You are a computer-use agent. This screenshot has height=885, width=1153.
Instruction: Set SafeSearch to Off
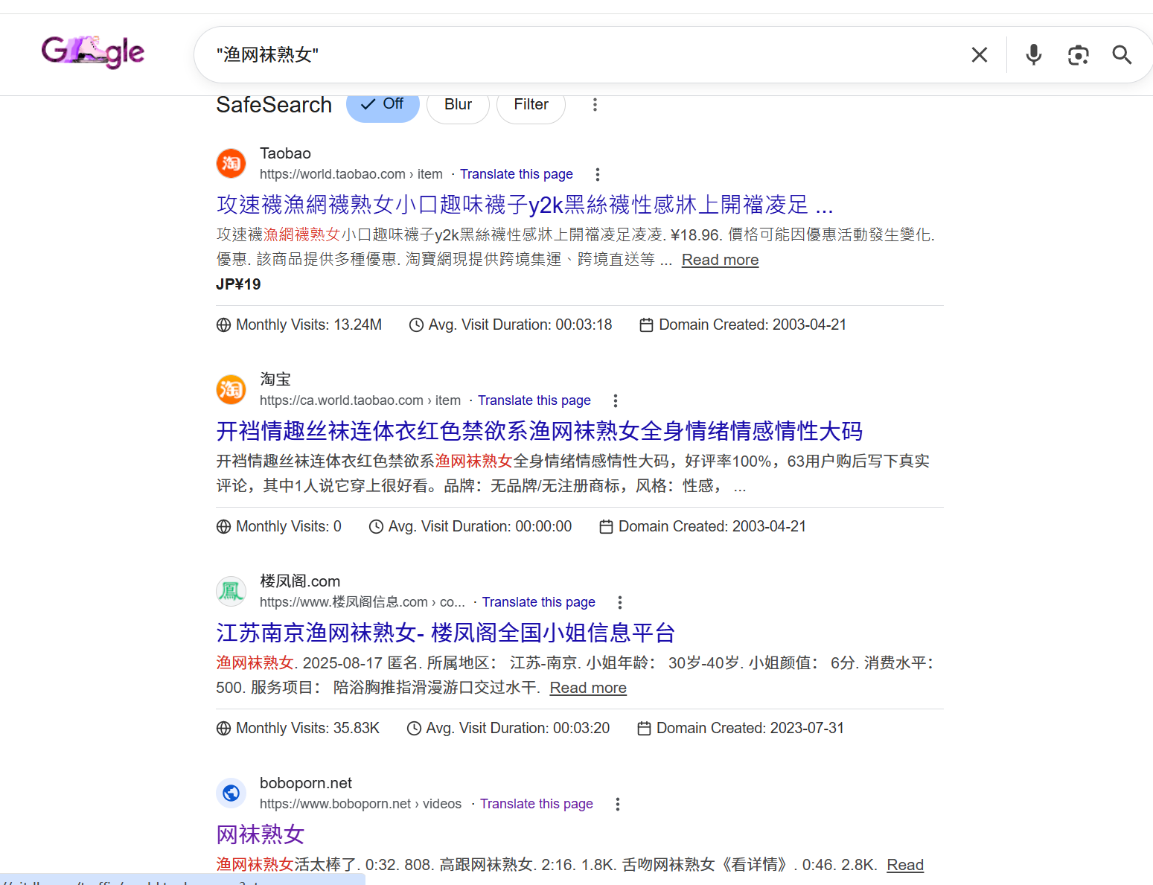pyautogui.click(x=383, y=105)
